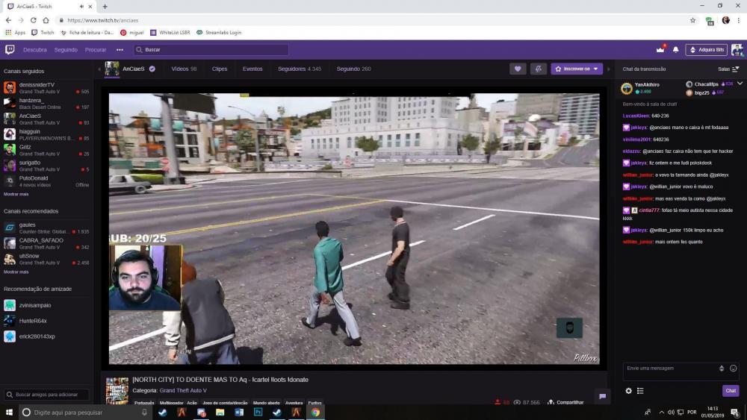Click Envie uma mensagem chat input
This screenshot has height=420, width=747.
coord(671,369)
